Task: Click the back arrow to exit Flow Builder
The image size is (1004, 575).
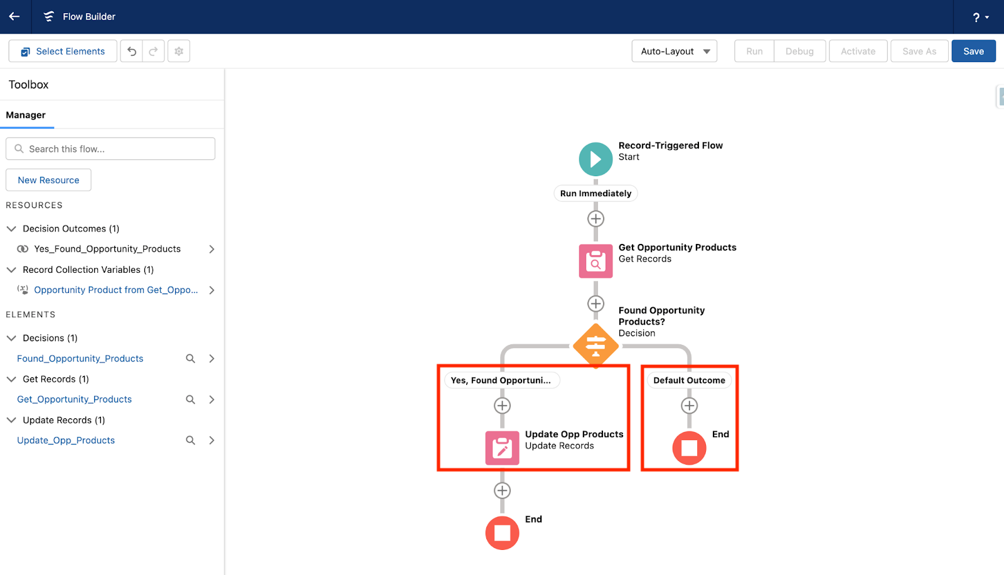Action: (x=14, y=17)
